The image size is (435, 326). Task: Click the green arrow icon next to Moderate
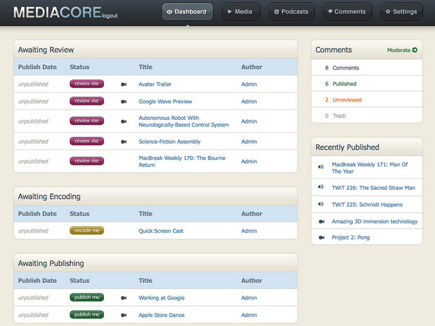click(415, 50)
